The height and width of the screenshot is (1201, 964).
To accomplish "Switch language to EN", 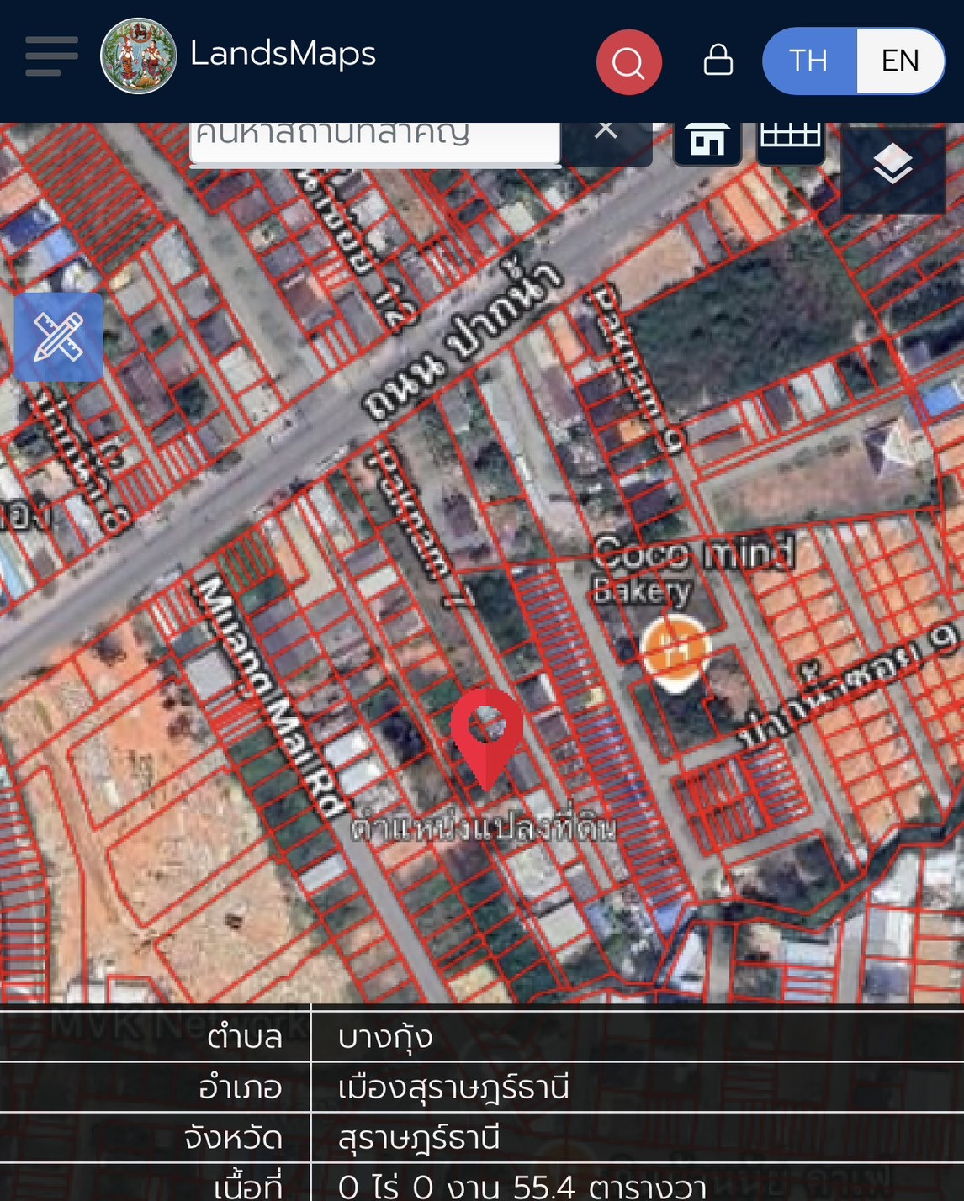I will pos(899,61).
